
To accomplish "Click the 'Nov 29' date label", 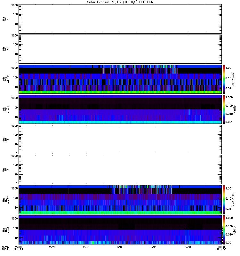I will coord(18,250).
